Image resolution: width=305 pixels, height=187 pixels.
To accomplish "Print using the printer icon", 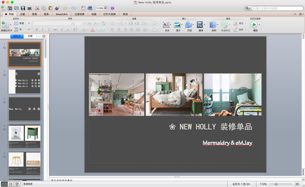I will click(29, 8).
